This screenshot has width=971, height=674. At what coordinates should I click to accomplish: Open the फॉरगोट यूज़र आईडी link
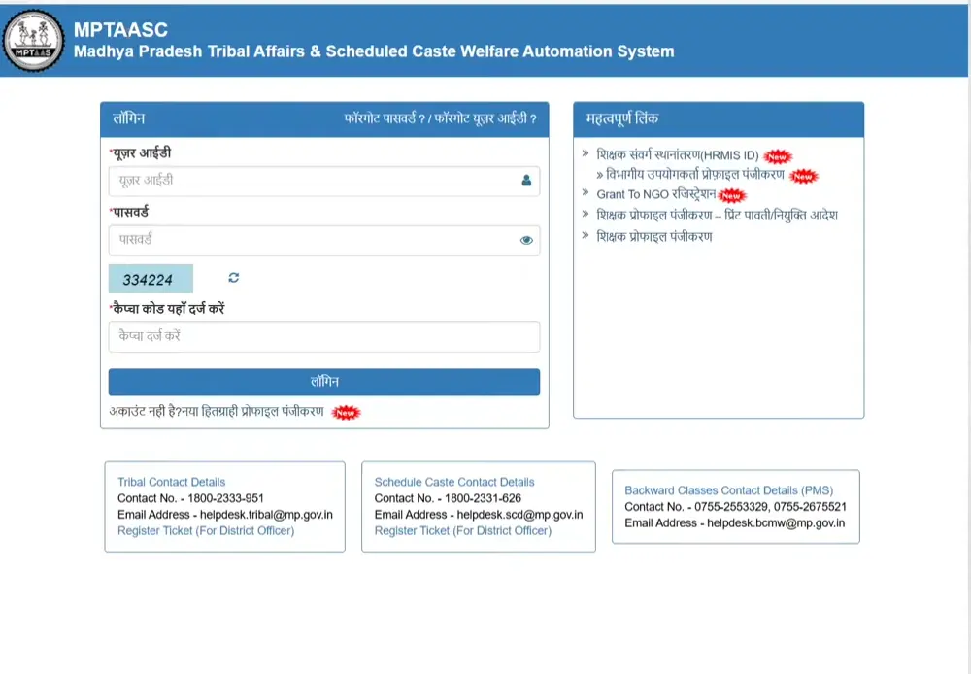point(485,118)
